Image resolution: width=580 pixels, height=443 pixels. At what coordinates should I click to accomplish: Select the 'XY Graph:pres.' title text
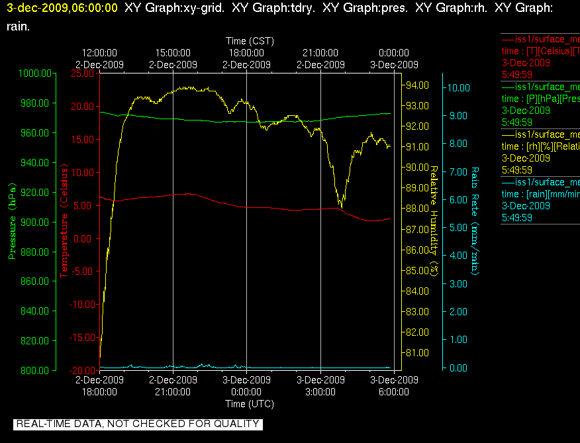click(365, 8)
